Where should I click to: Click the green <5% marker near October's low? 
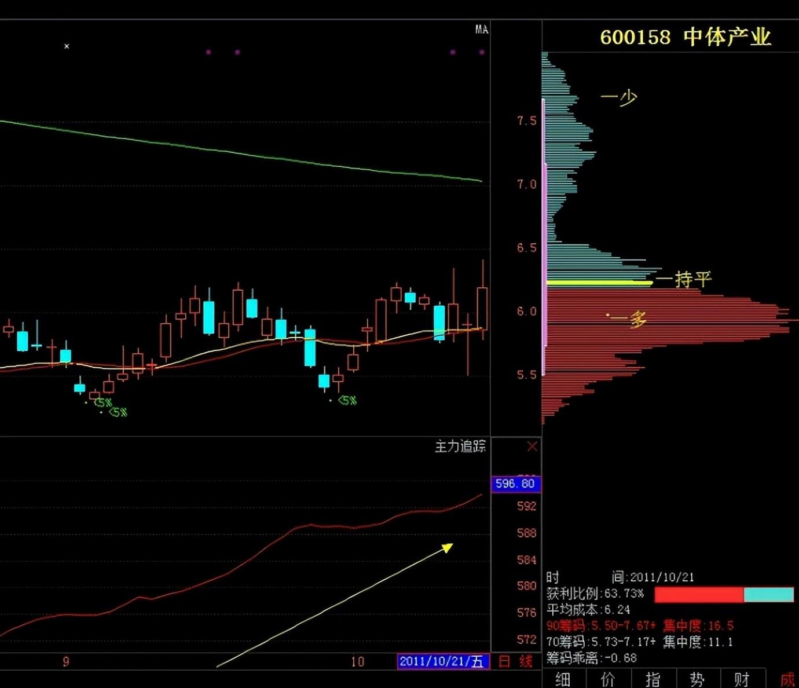(x=347, y=400)
